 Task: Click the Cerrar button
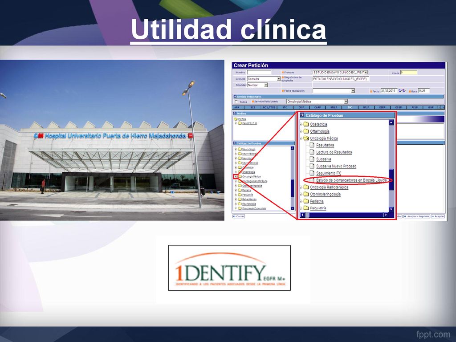(x=239, y=216)
